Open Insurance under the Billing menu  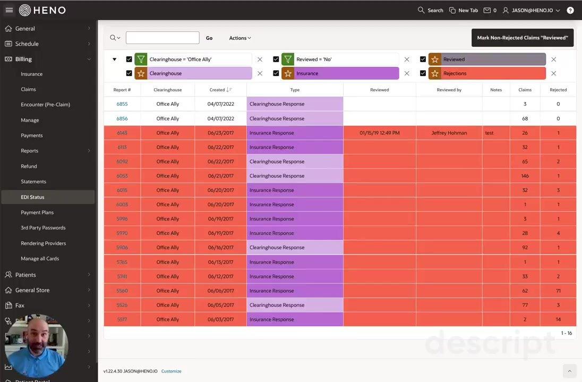coord(32,73)
